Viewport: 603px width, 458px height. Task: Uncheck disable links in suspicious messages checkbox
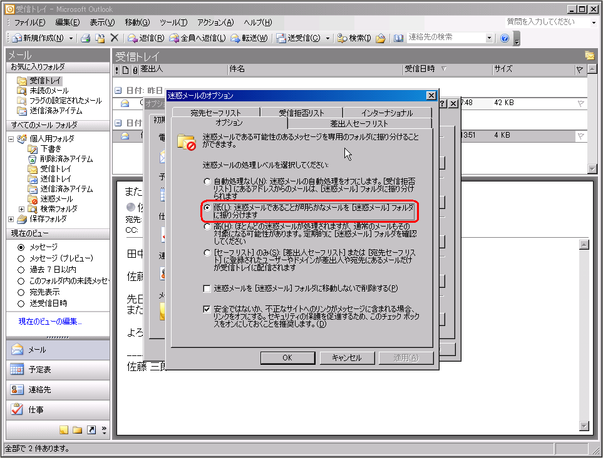pos(207,309)
